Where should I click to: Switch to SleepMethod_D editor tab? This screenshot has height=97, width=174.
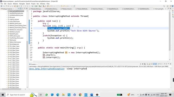pos(113,9)
